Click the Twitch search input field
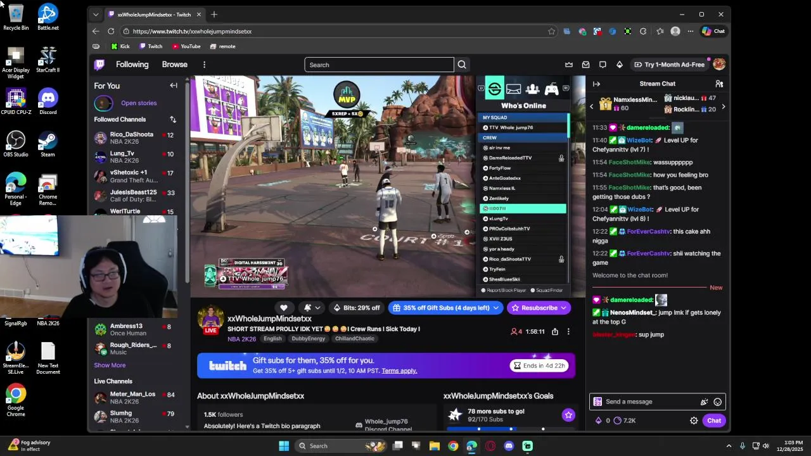Screen dimensions: 811x456 [379, 65]
